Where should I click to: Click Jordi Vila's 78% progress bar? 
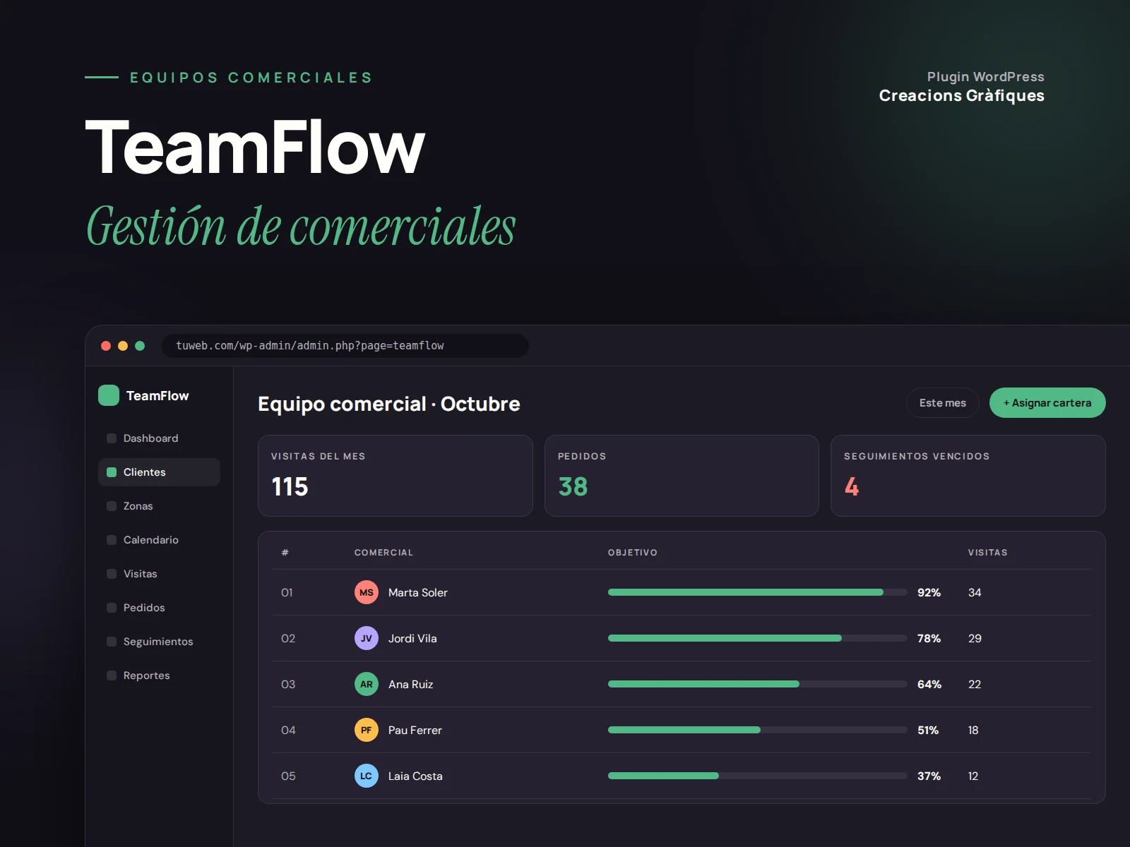point(757,638)
